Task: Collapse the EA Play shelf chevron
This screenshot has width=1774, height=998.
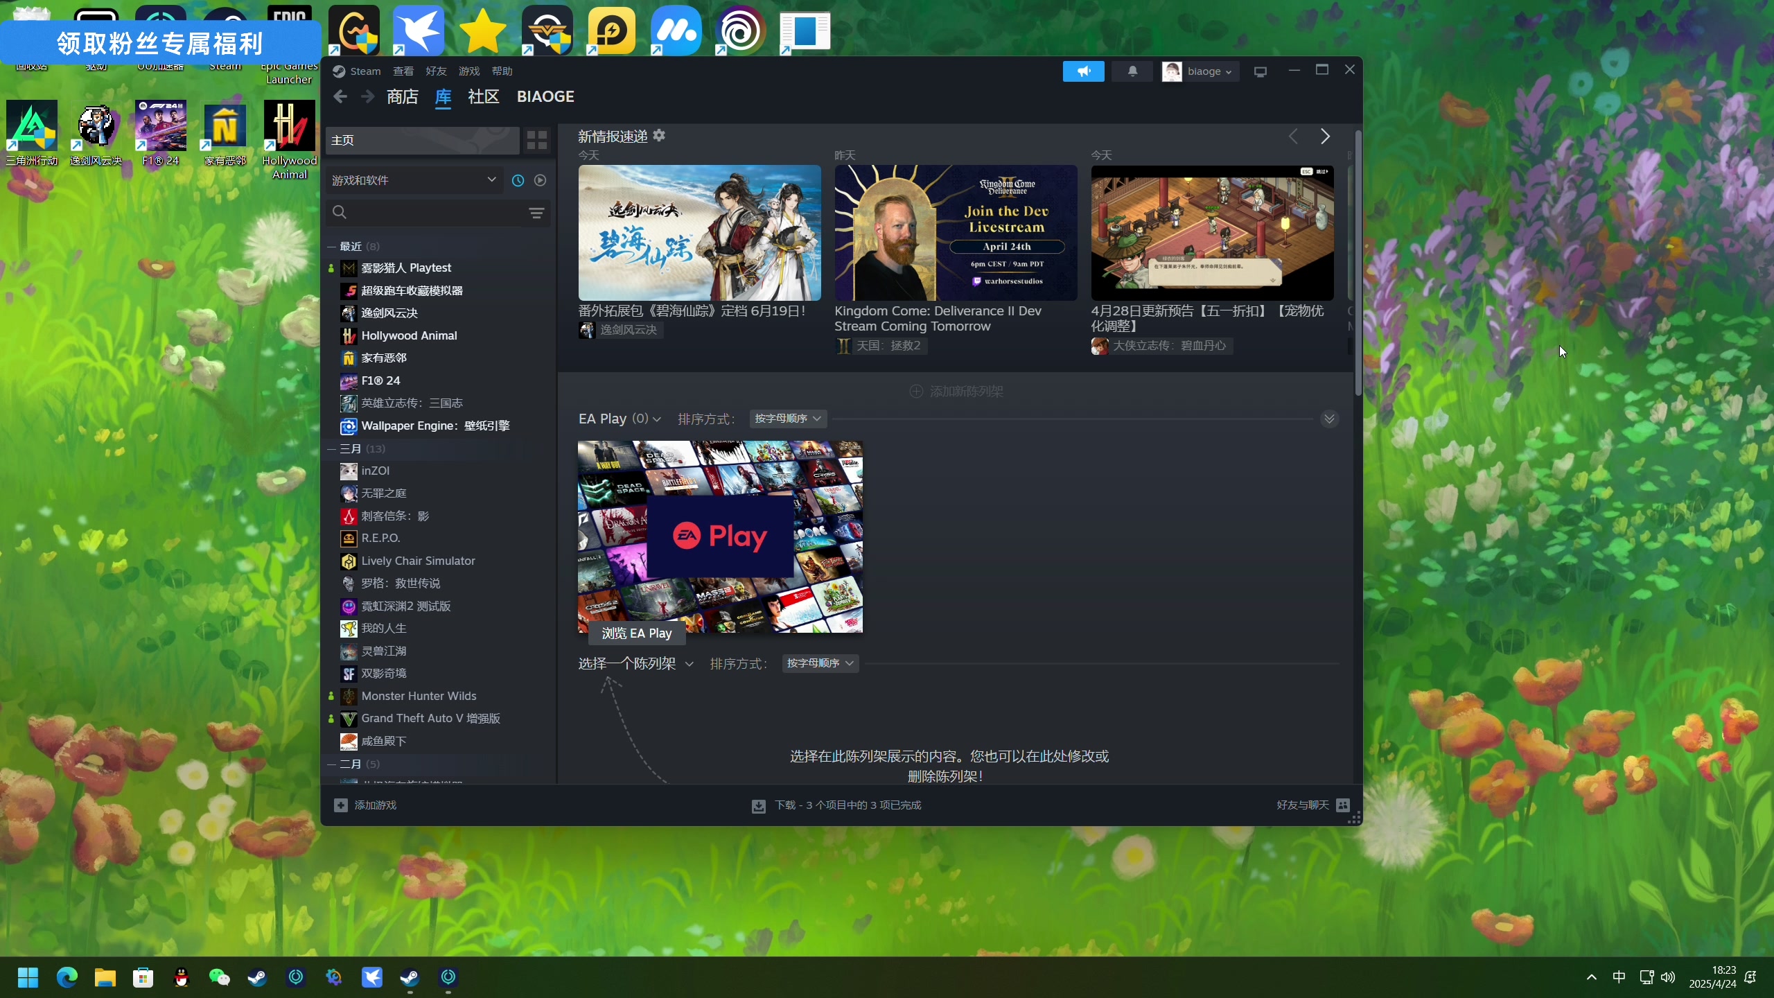Action: (1329, 419)
